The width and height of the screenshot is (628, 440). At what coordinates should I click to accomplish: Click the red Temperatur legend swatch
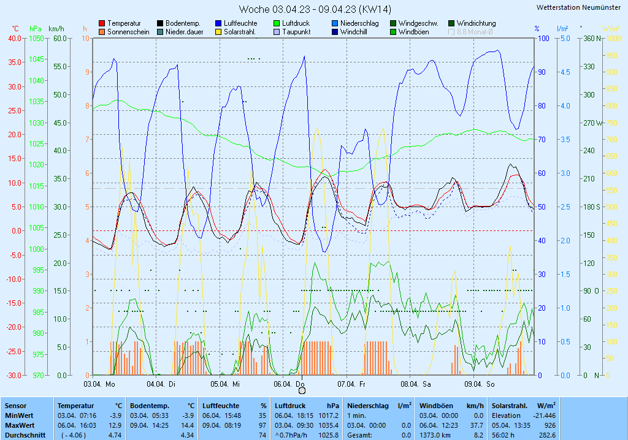pos(102,23)
